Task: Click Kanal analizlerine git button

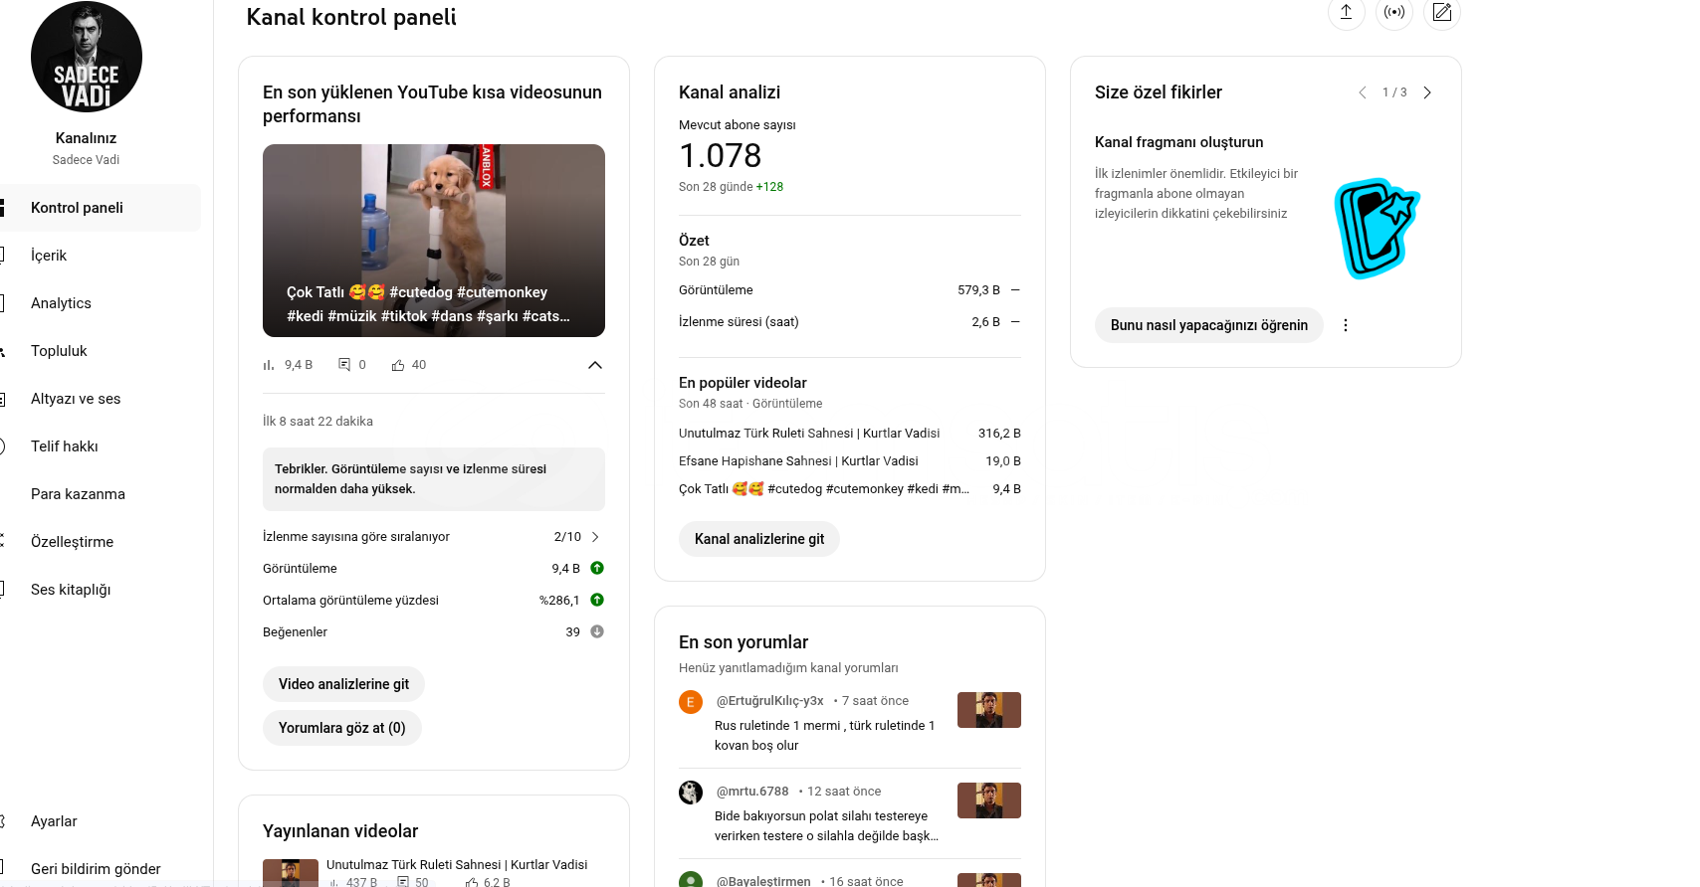Action: [x=759, y=539]
